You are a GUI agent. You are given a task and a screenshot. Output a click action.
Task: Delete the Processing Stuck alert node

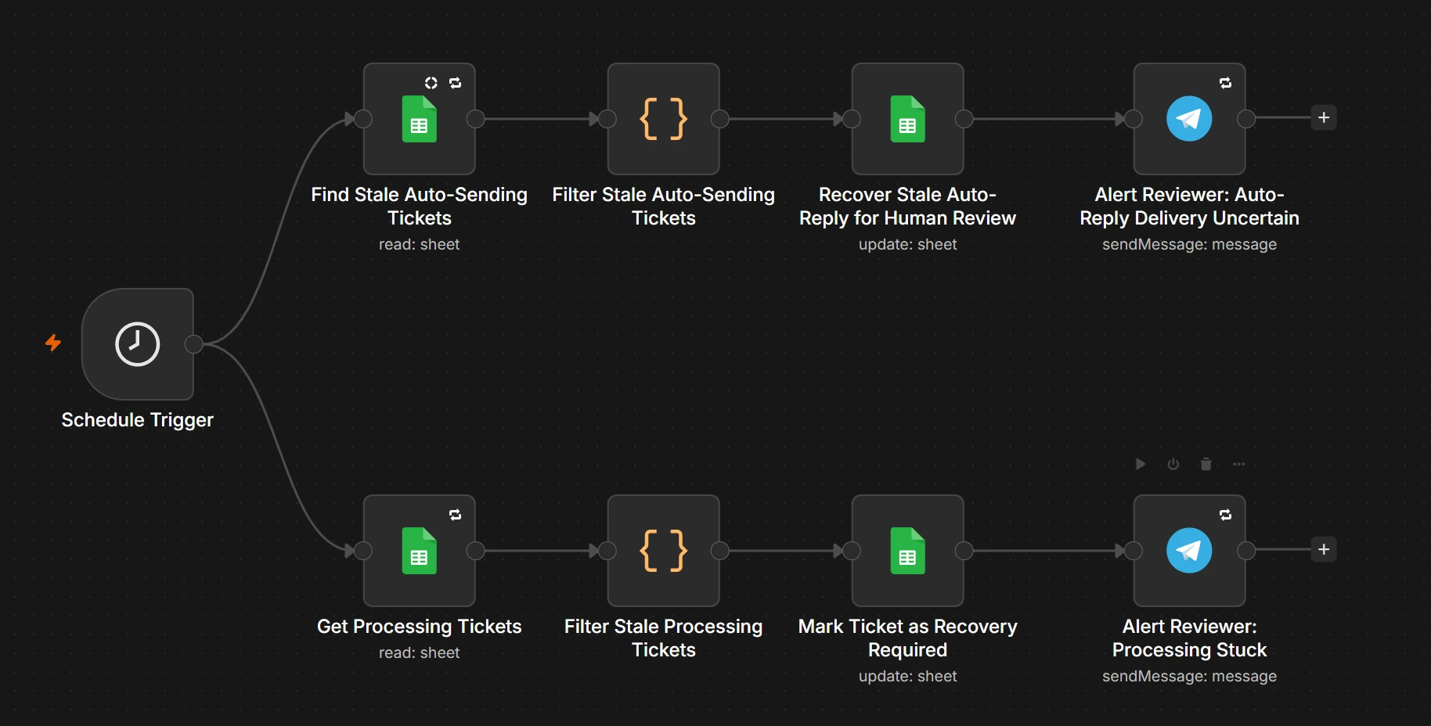[x=1206, y=464]
